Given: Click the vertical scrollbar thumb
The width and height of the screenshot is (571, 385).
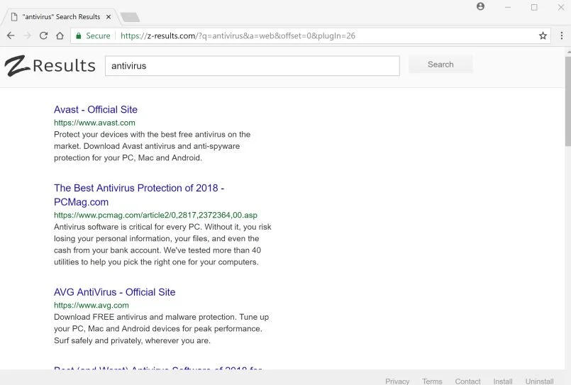Looking at the screenshot, I should click(568, 101).
